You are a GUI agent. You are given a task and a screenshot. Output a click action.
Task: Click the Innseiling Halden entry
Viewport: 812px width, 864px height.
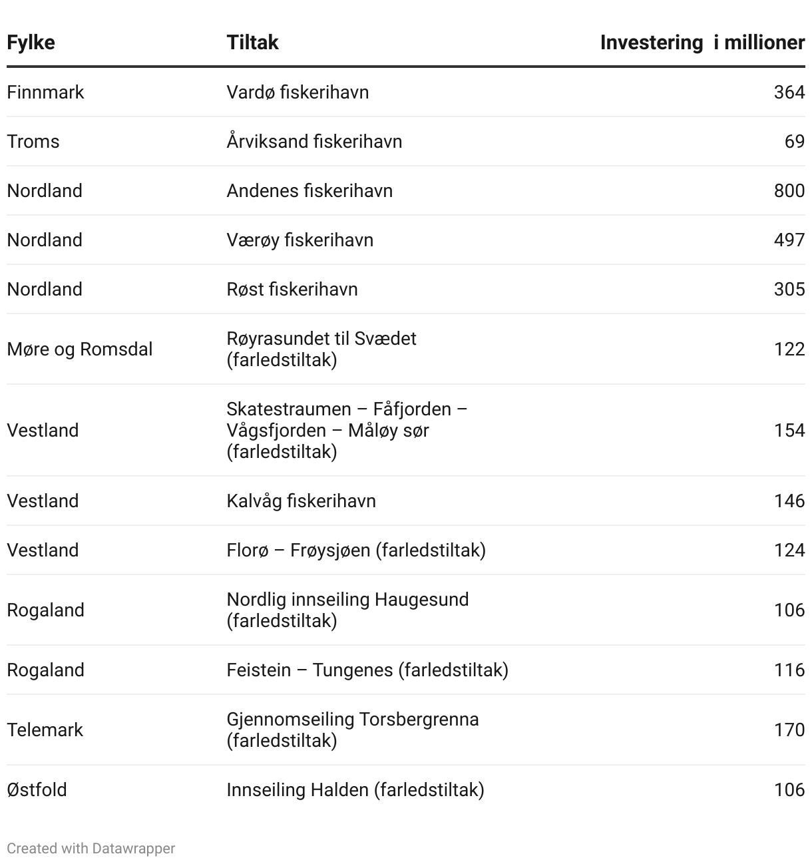click(x=355, y=789)
